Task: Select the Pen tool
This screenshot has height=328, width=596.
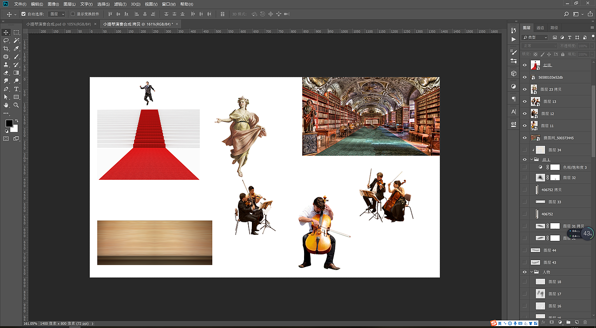Action: pos(6,89)
